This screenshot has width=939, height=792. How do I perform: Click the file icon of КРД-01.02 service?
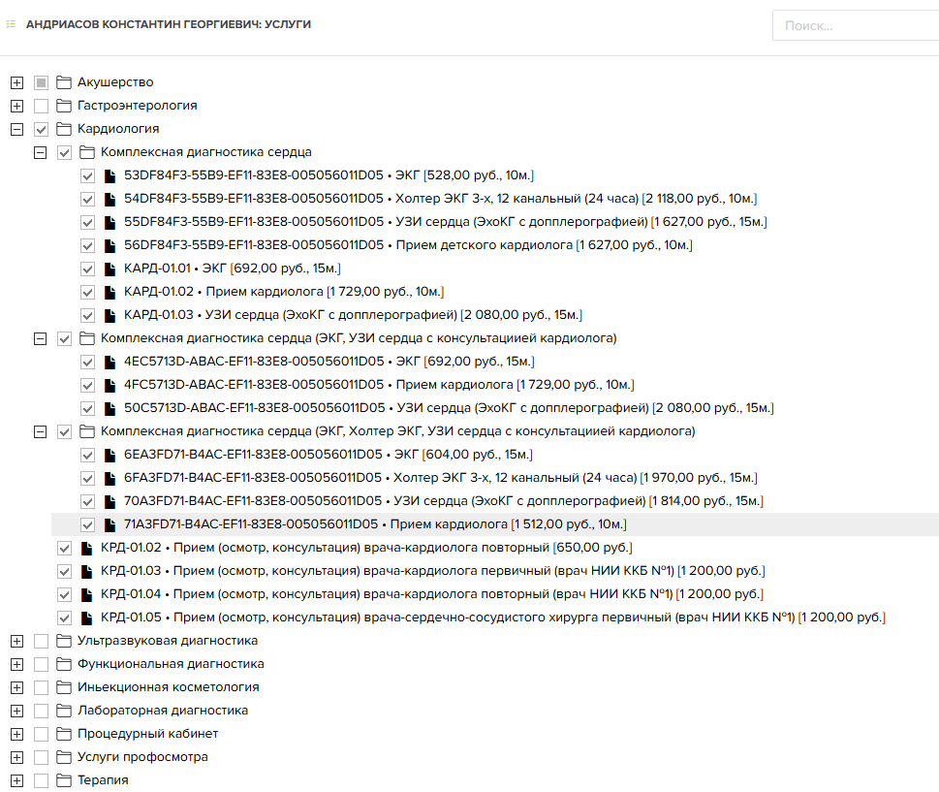[87, 548]
